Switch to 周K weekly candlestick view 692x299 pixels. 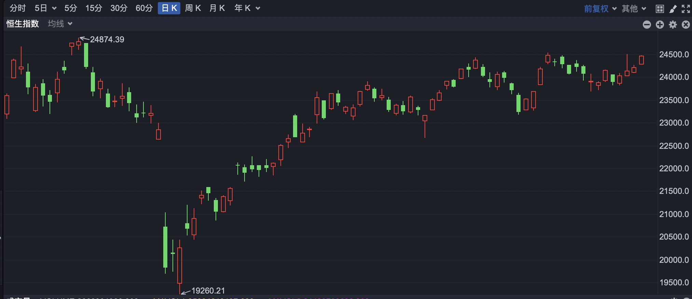pos(193,8)
